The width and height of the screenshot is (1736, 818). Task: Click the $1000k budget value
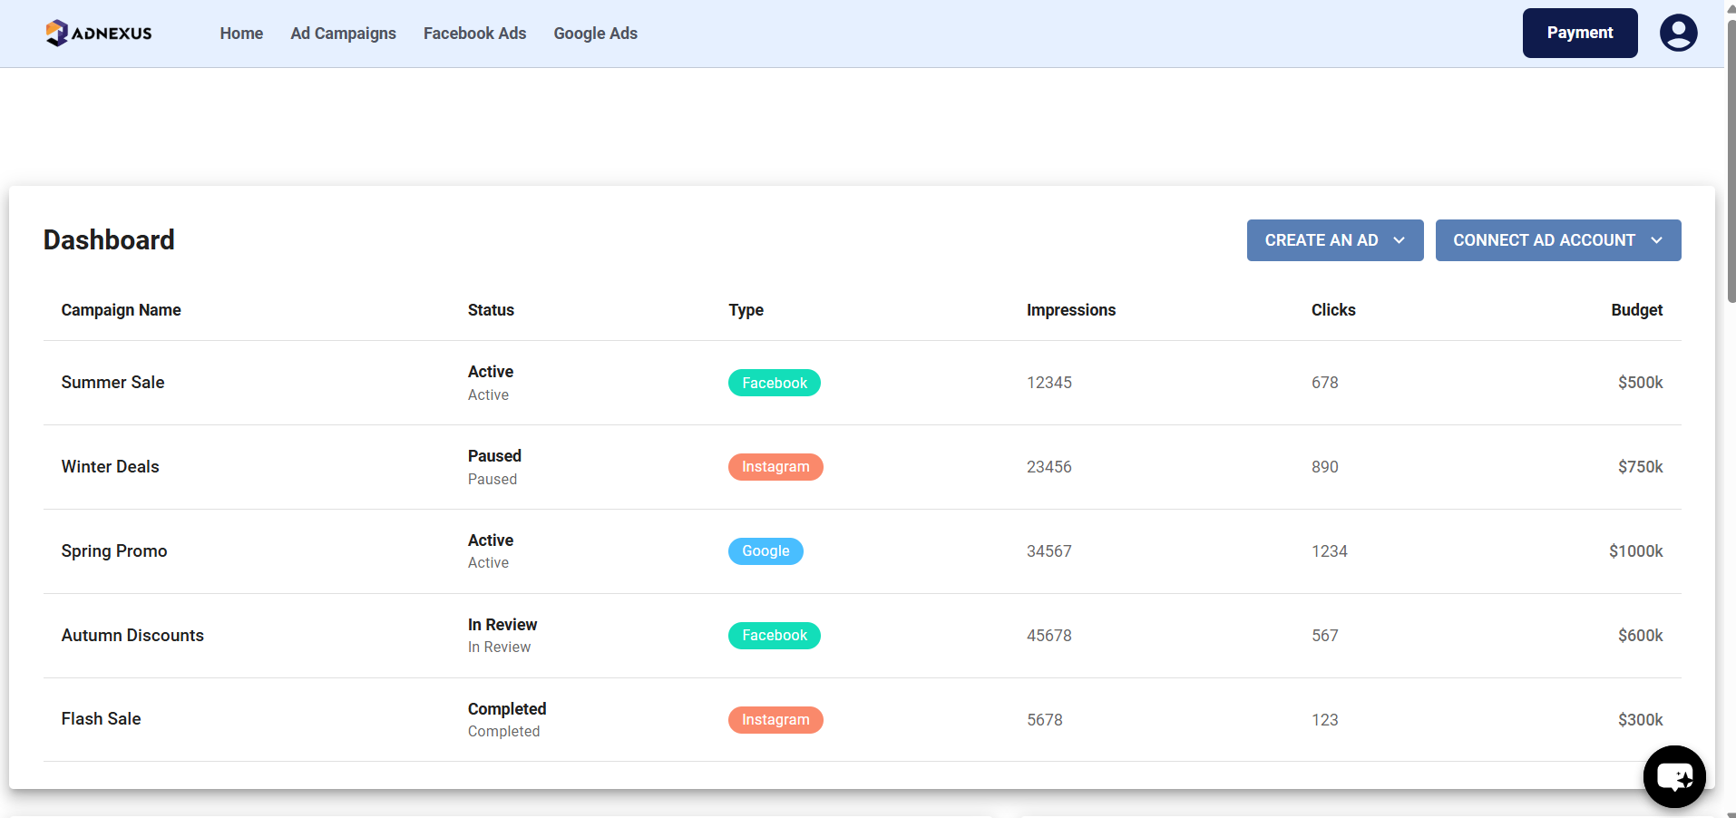[x=1635, y=551]
